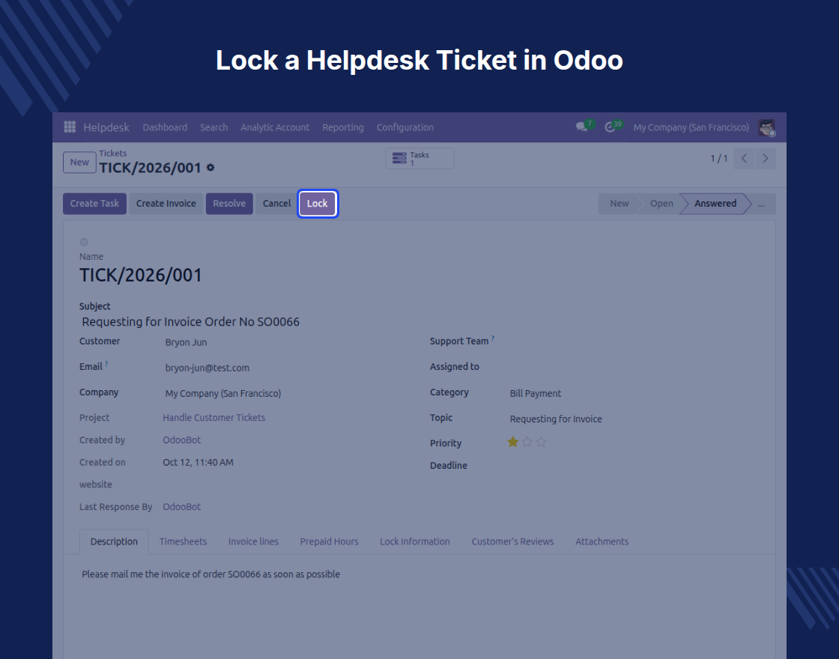
Task: Go to next record arrow
Action: tap(765, 158)
